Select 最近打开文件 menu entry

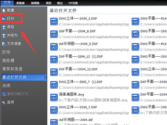[24, 78]
